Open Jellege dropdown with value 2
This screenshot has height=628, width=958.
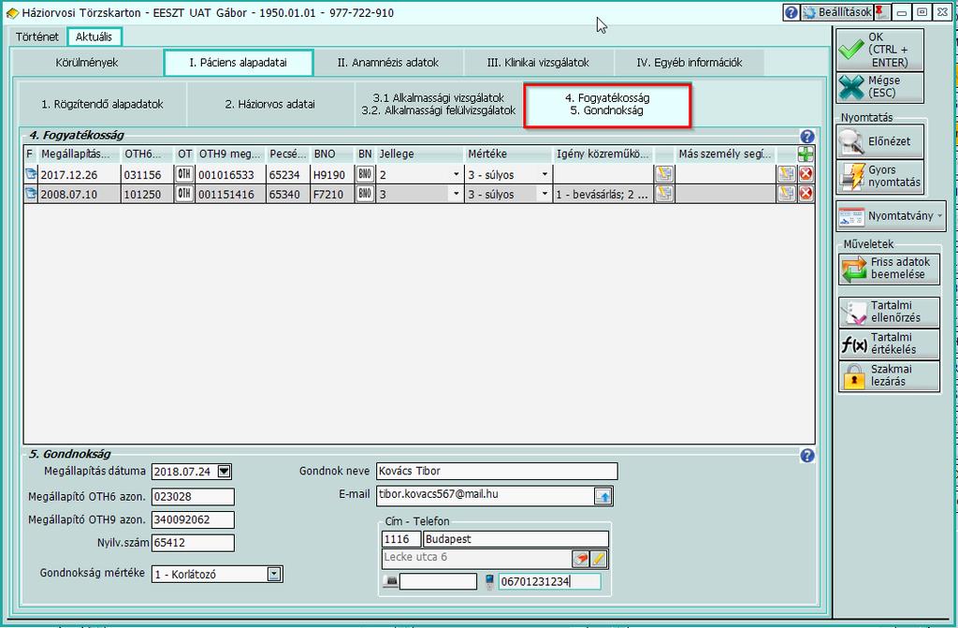tap(456, 174)
